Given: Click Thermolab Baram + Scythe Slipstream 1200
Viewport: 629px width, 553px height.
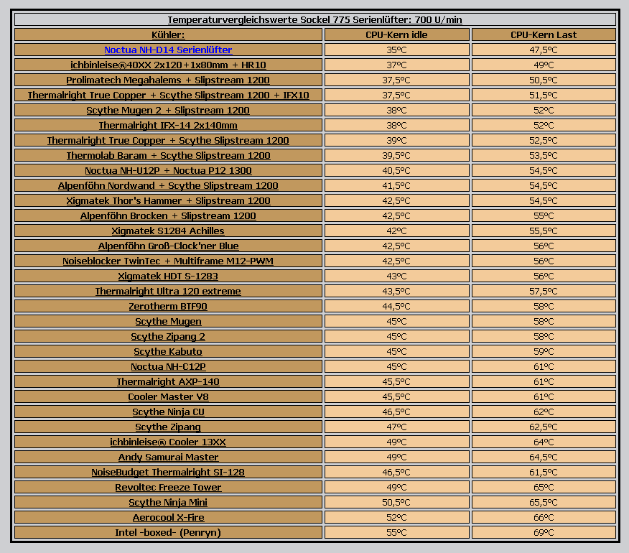Looking at the screenshot, I should point(168,155).
